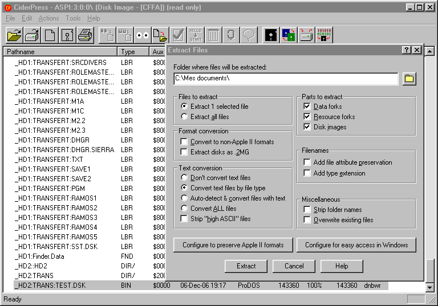Open the File menu

coord(10,18)
